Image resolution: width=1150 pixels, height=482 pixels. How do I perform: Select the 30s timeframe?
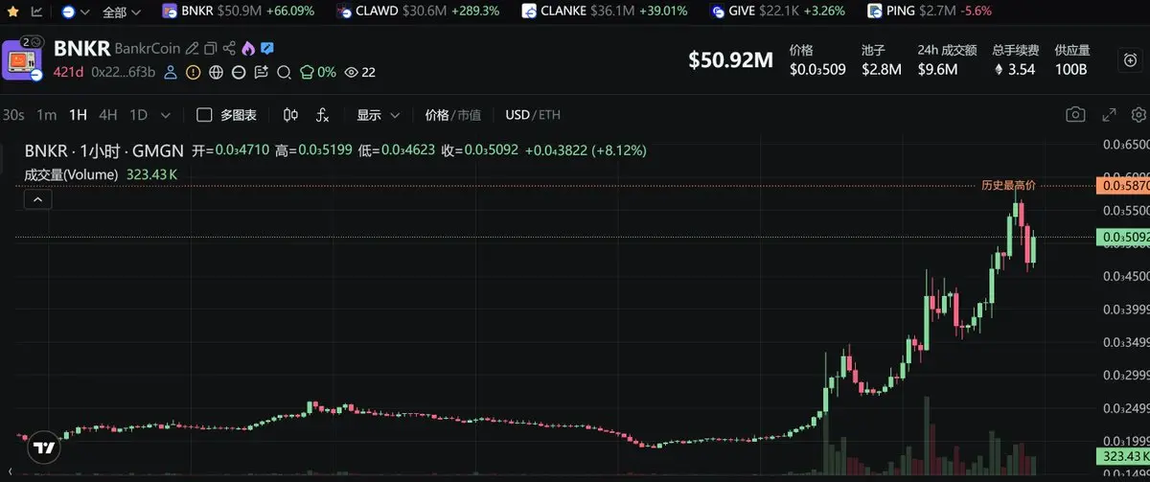(x=13, y=115)
